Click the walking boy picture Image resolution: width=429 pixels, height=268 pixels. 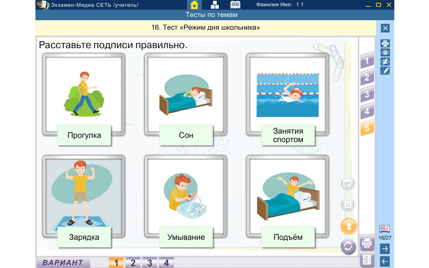[x=84, y=94]
